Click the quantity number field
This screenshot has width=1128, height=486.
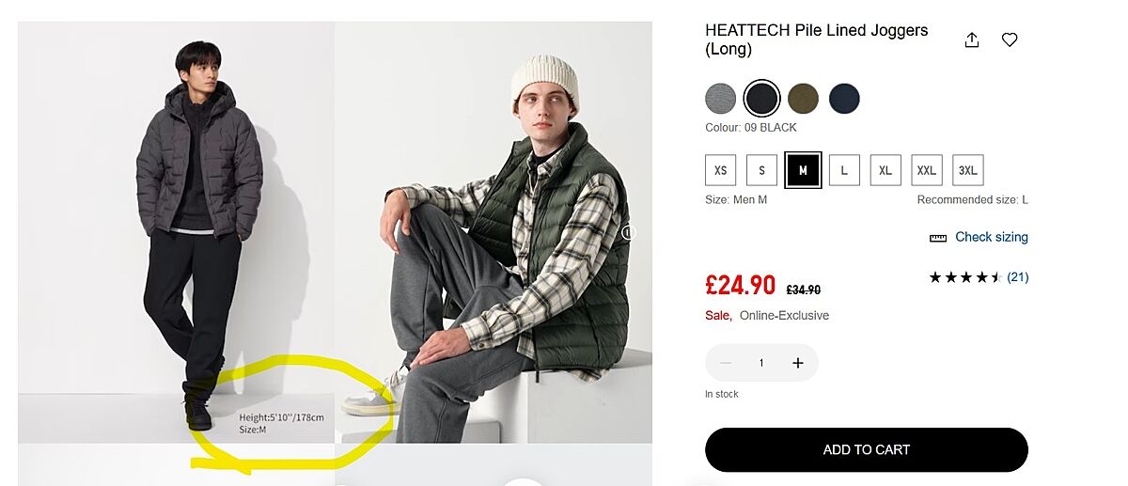coord(761,363)
